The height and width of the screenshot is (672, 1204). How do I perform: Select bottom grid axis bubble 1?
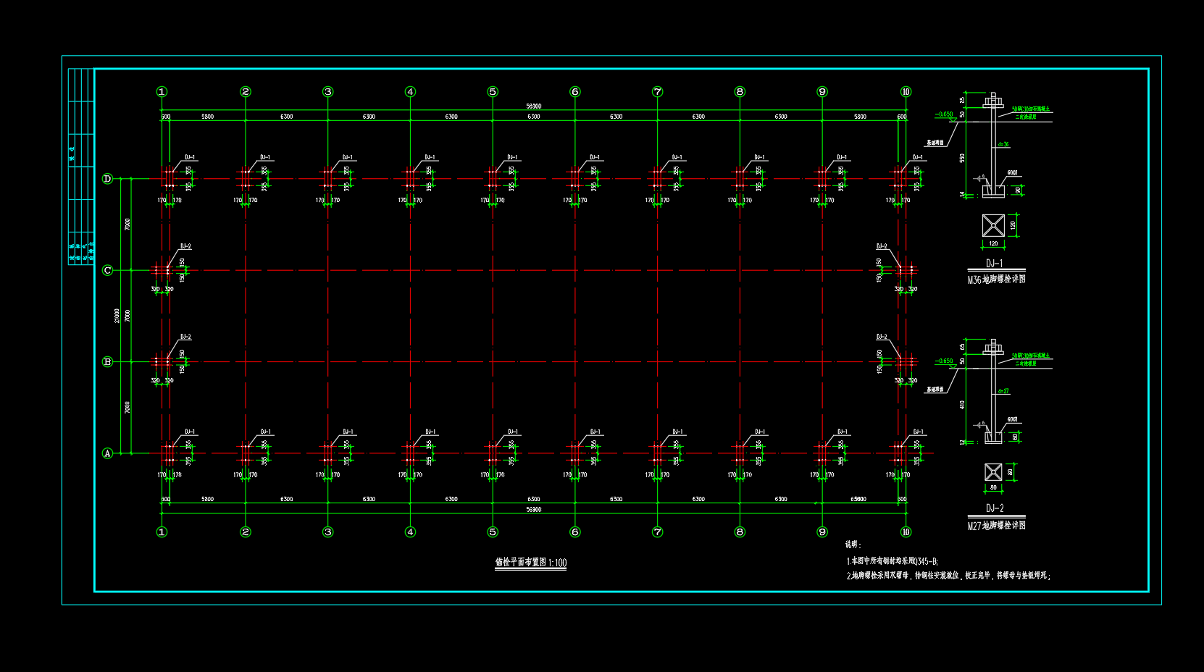(x=162, y=532)
